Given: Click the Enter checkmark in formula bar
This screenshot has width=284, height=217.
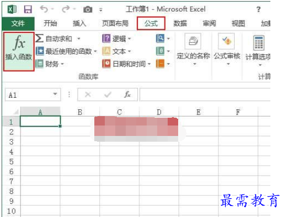Looking at the screenshot, I should pyautogui.click(x=107, y=94).
